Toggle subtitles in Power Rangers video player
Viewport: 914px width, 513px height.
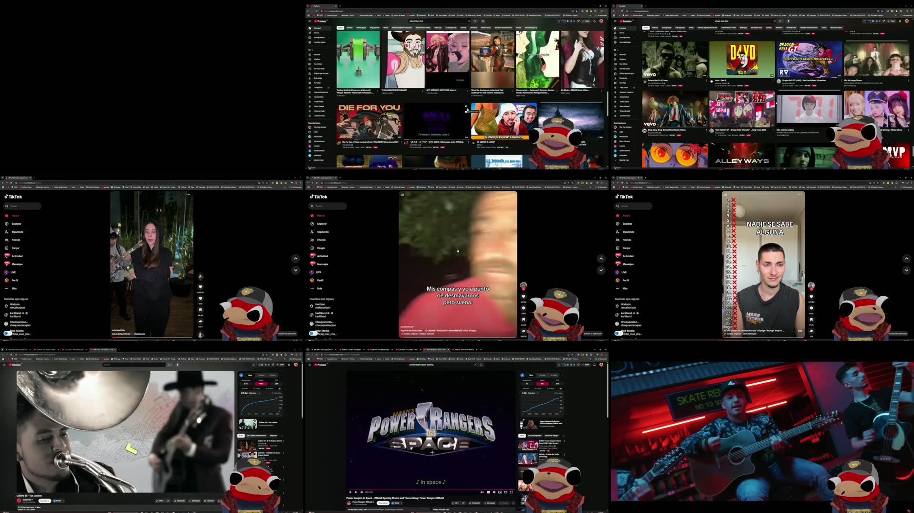(x=488, y=492)
